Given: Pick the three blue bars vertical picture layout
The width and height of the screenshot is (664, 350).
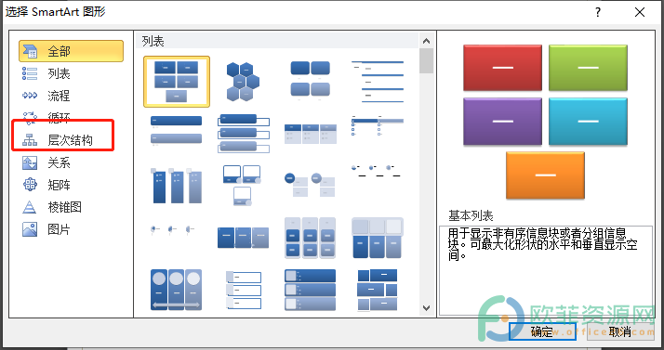Looking at the screenshot, I should tap(310, 290).
